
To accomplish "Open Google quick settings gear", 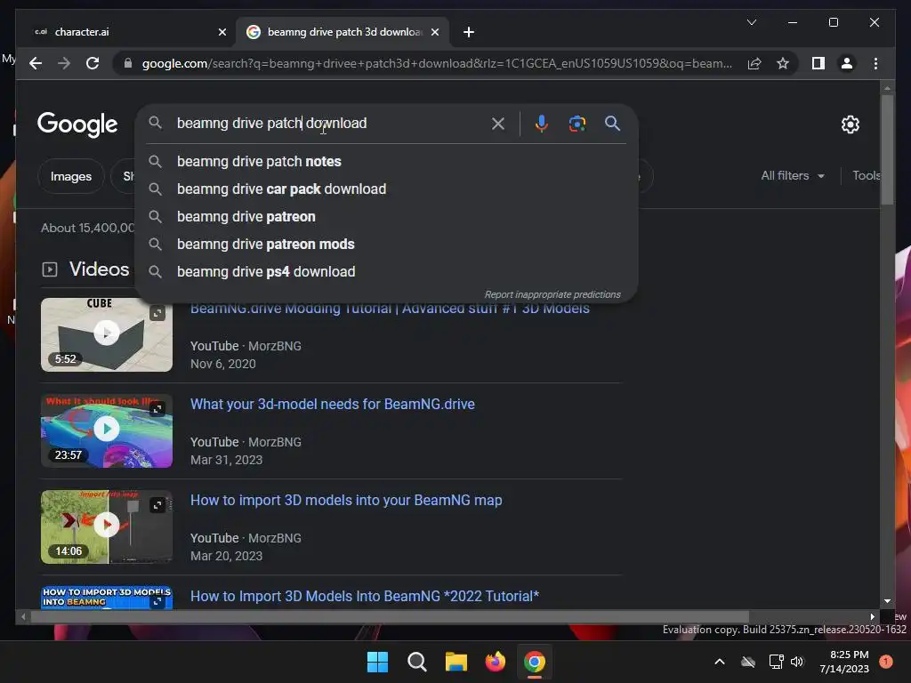I will [x=850, y=124].
